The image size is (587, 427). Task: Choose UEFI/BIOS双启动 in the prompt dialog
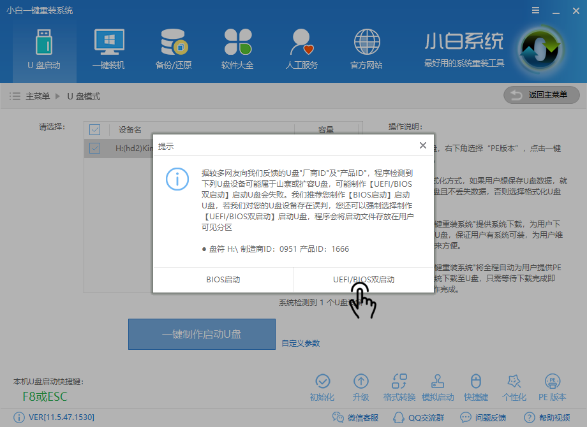pos(364,279)
